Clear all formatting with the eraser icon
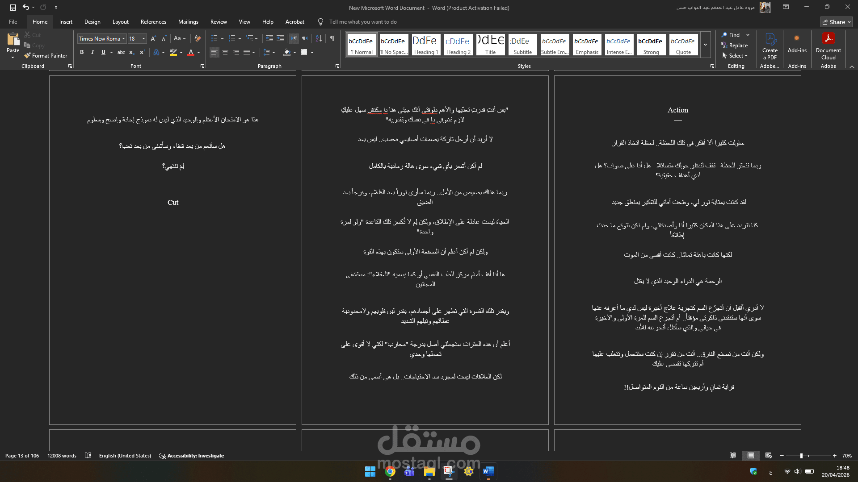 [x=198, y=39]
